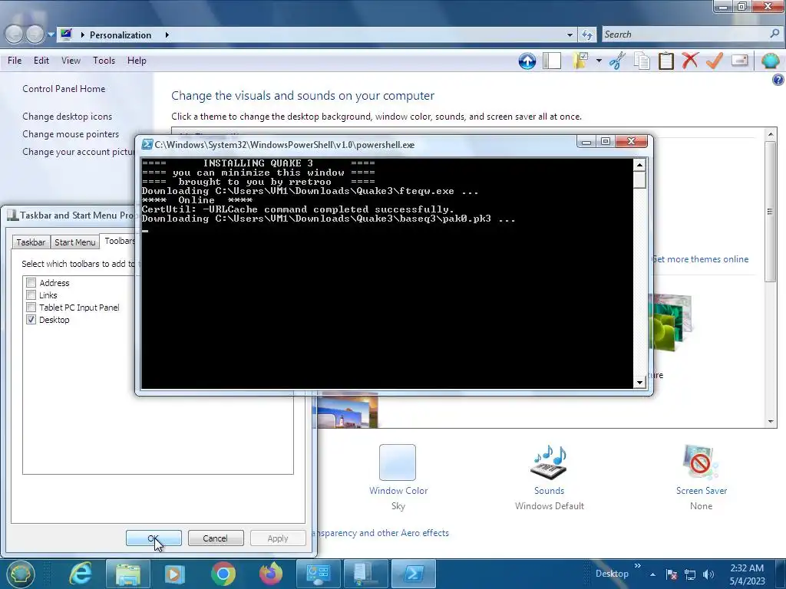
Task: Open the Tools menu
Action: [104, 61]
